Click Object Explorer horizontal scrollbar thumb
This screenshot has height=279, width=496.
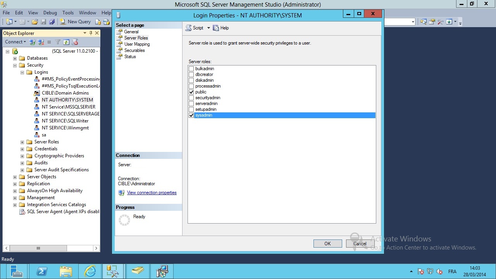(38, 248)
